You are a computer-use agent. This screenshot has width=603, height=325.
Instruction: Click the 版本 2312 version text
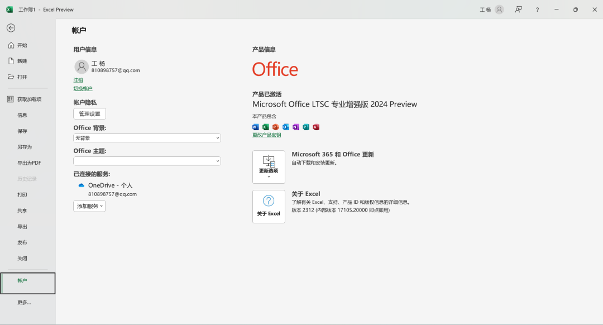(x=341, y=211)
